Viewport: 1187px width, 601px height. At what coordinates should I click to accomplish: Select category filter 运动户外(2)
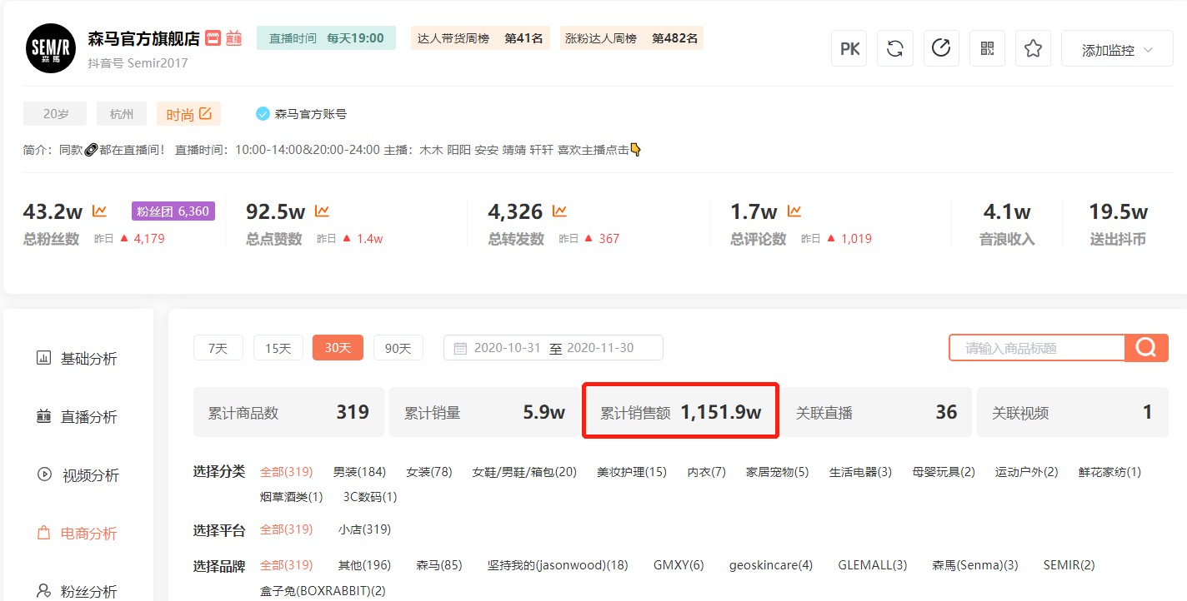click(x=1026, y=472)
